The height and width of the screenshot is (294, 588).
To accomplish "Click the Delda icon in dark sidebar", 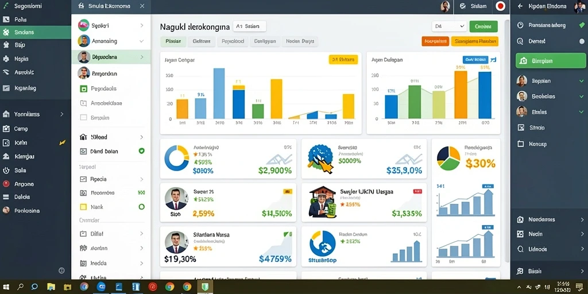I will (6, 197).
